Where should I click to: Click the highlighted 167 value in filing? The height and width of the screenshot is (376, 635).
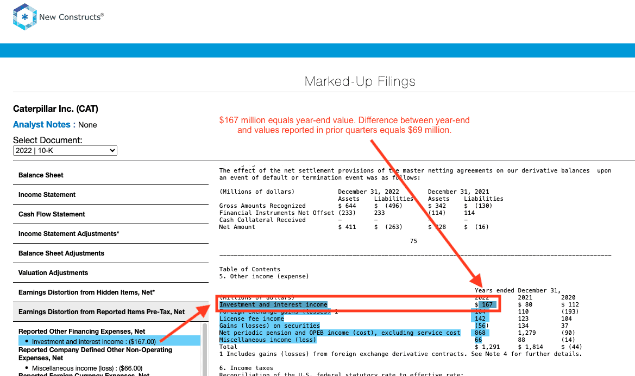487,305
